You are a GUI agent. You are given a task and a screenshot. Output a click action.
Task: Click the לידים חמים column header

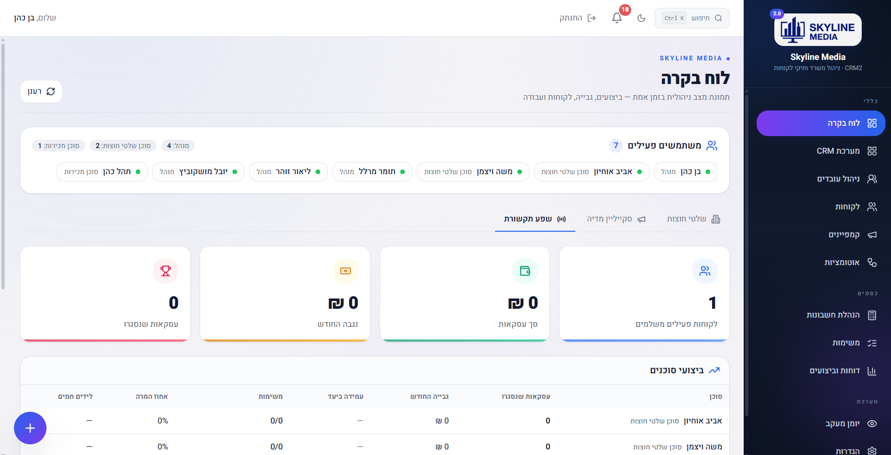tap(75, 396)
